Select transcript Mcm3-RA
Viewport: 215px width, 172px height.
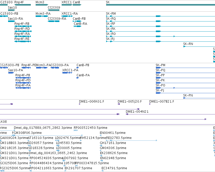(42, 16)
